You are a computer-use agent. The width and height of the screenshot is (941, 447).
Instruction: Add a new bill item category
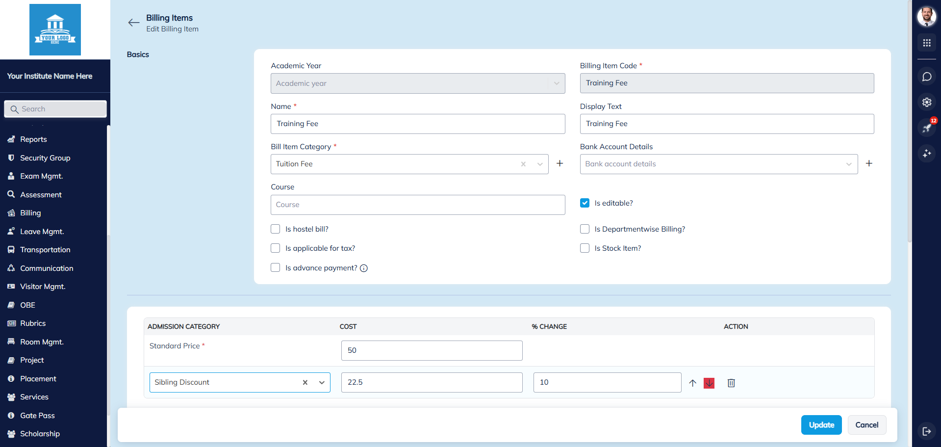click(560, 163)
